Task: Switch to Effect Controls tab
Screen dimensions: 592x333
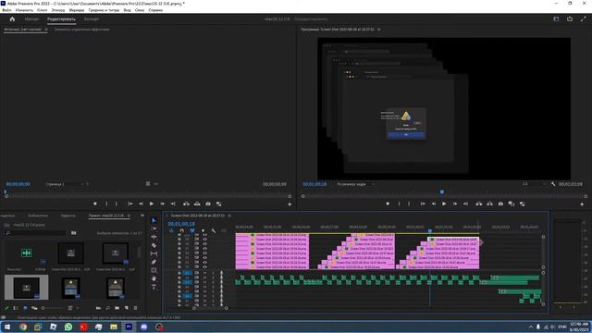Action: click(82, 29)
